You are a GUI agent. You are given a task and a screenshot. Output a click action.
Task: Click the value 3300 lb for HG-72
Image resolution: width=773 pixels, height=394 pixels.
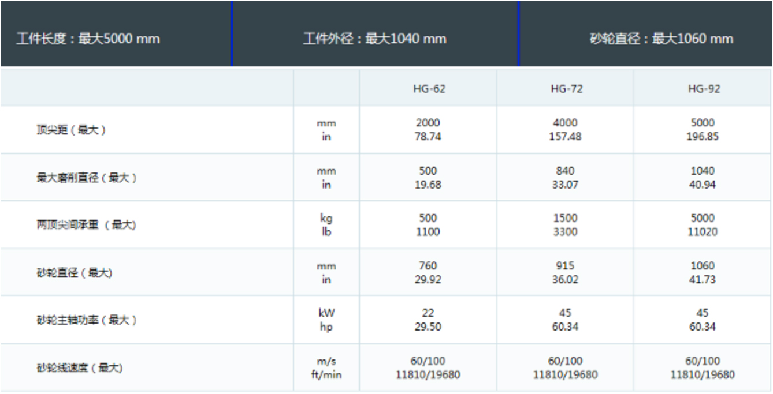[565, 232]
